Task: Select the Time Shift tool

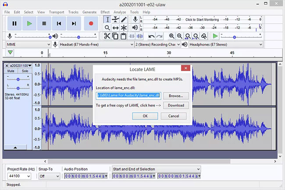Action: coord(115,28)
